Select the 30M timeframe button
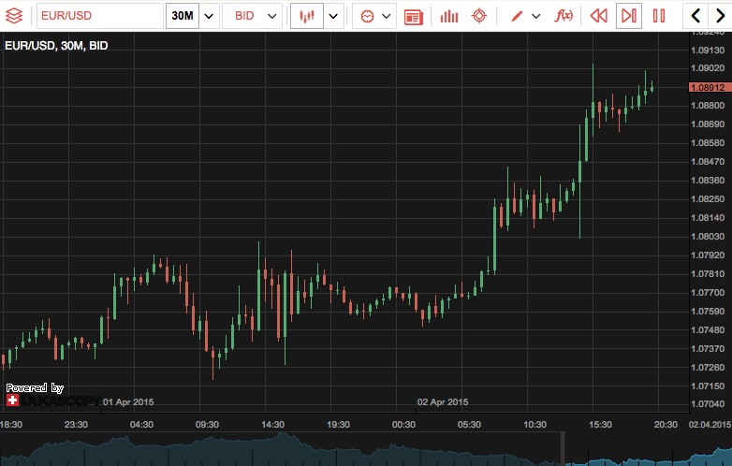 click(183, 15)
